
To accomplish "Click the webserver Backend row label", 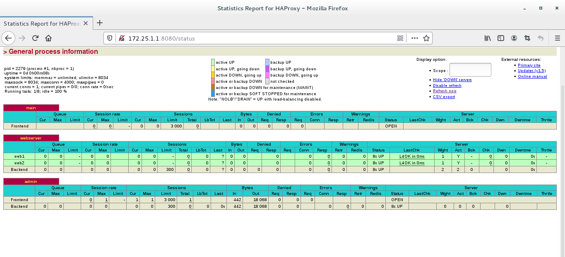I will point(19,169).
